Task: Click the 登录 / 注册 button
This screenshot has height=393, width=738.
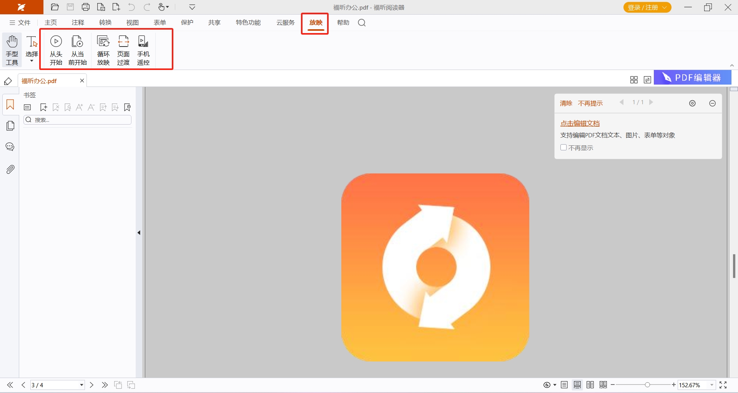Action: pos(647,7)
